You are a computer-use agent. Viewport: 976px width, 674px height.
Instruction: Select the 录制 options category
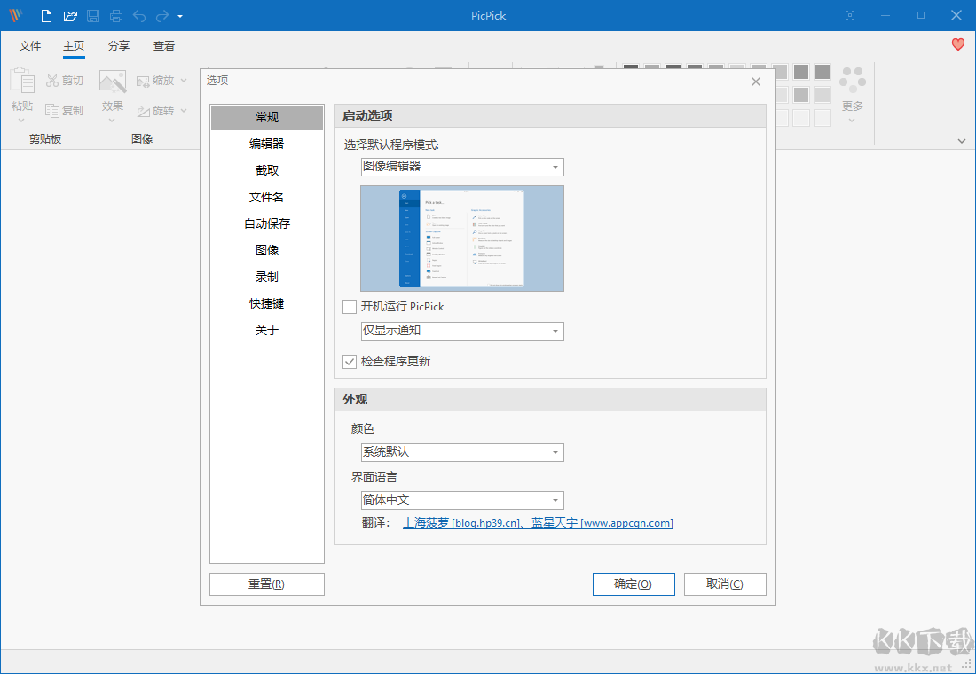pos(267,277)
